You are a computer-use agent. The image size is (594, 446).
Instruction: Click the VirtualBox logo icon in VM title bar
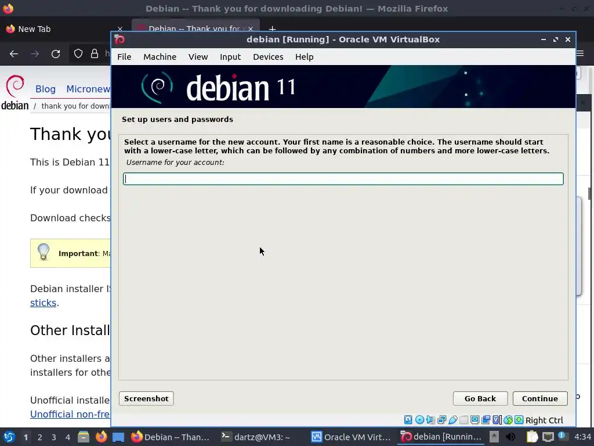coord(119,39)
